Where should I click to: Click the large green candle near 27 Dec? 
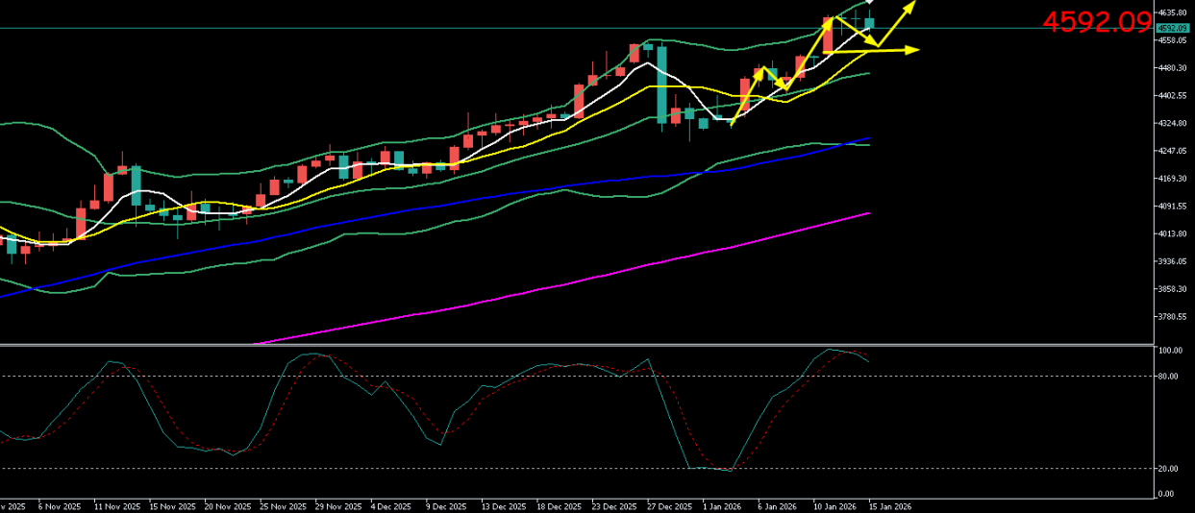(x=661, y=85)
